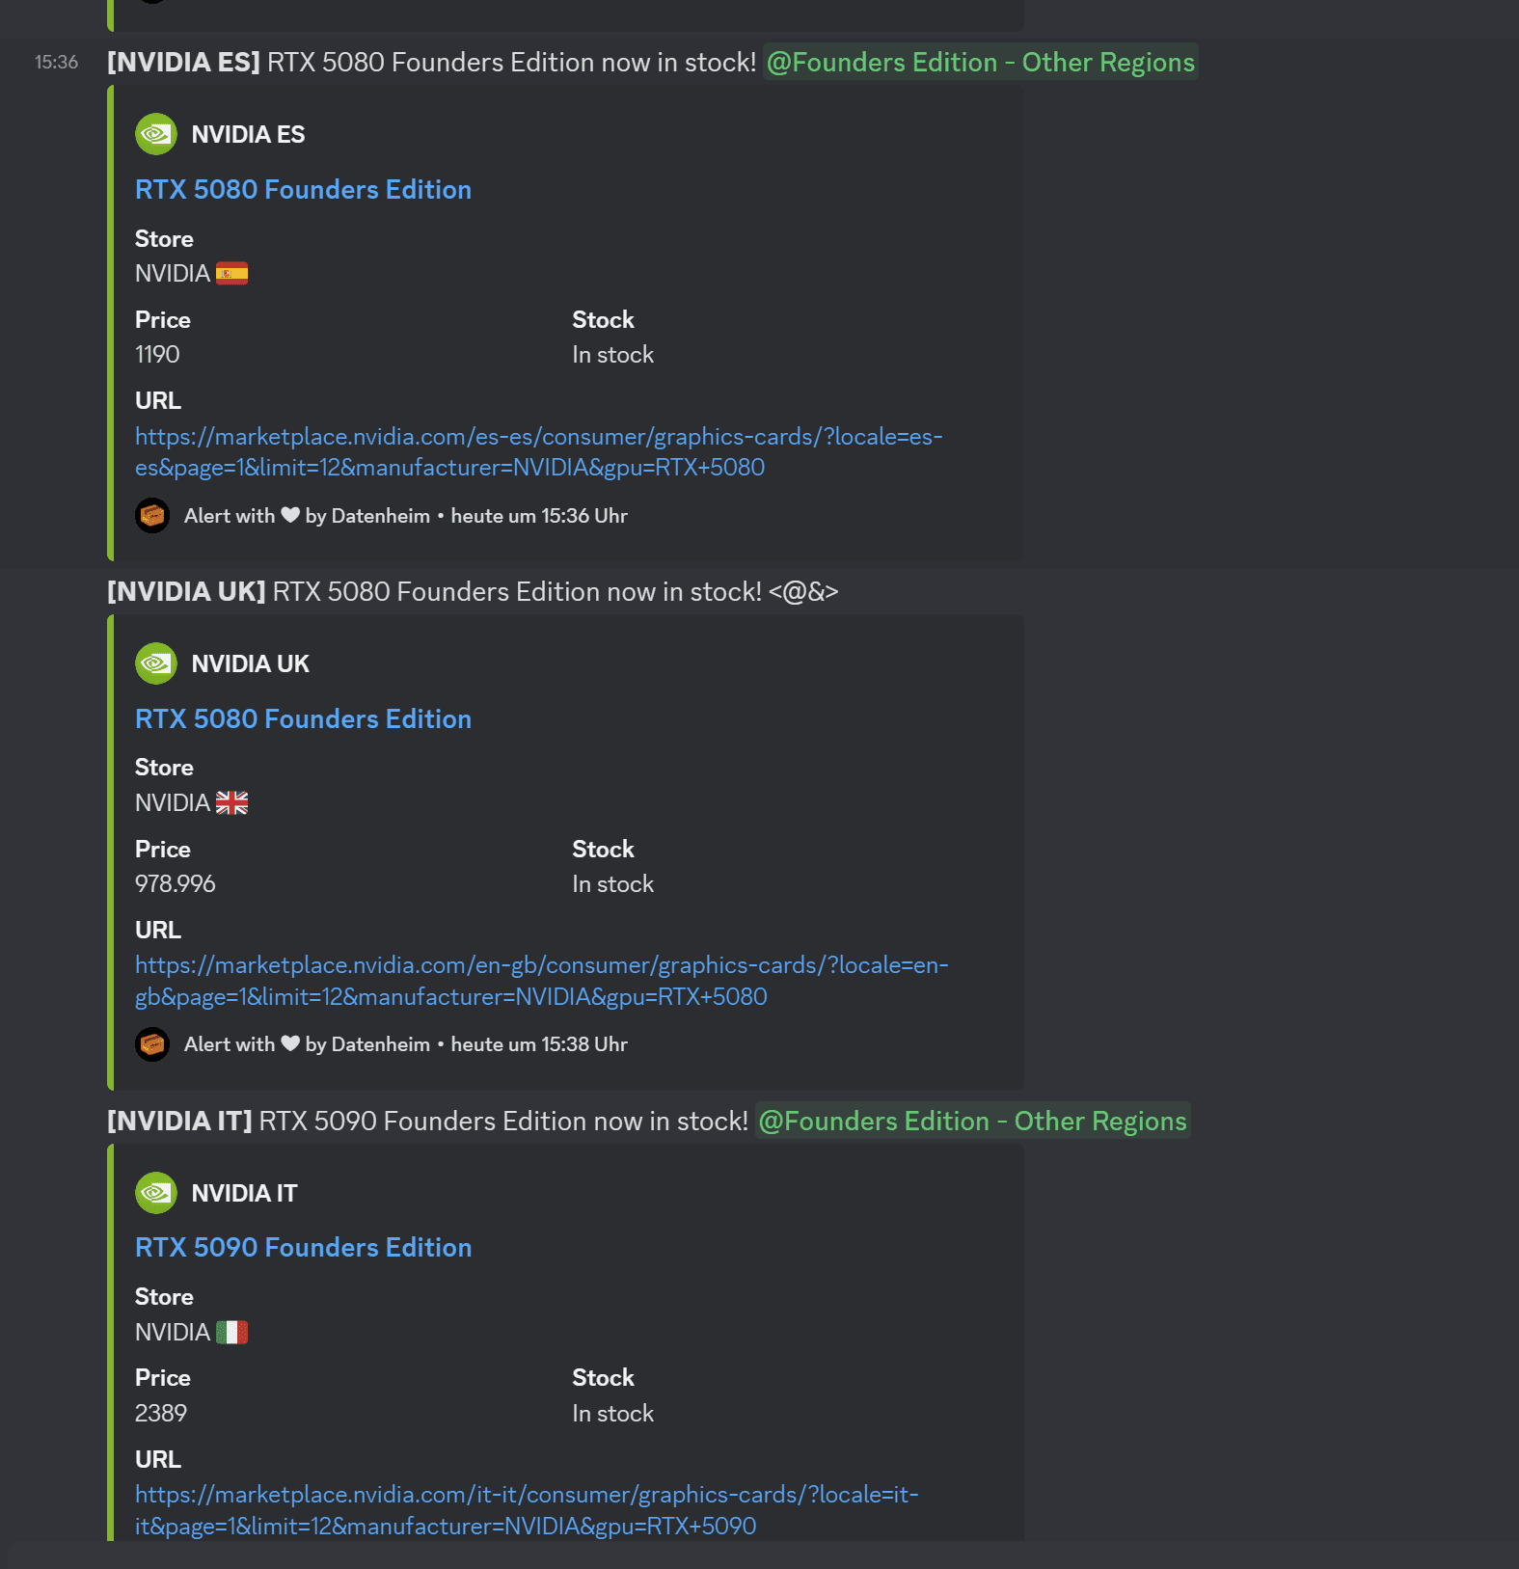
Task: Click the heart emoji in ES alert footer
Action: tap(290, 515)
